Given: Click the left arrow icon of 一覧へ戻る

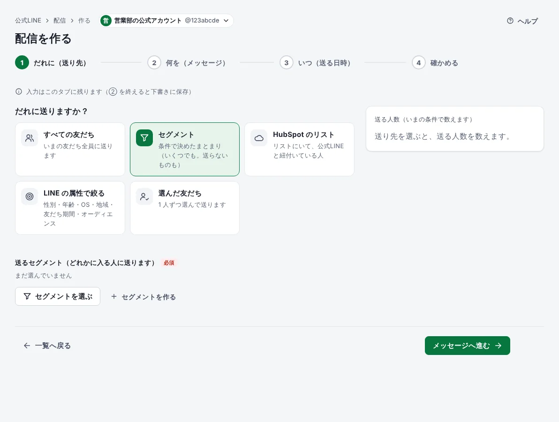Looking at the screenshot, I should point(27,346).
